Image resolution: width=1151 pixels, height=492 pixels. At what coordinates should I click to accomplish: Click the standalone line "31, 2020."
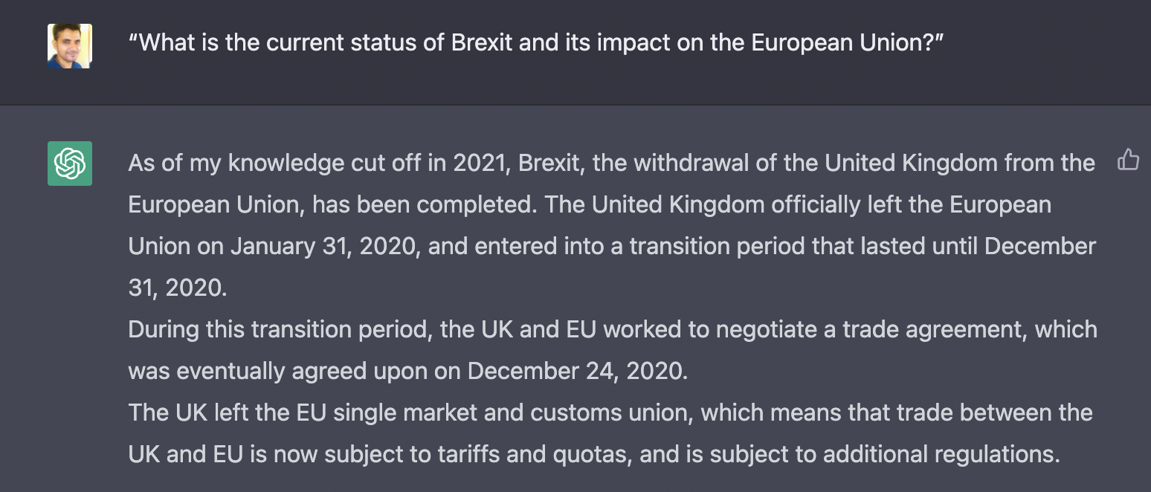click(178, 288)
